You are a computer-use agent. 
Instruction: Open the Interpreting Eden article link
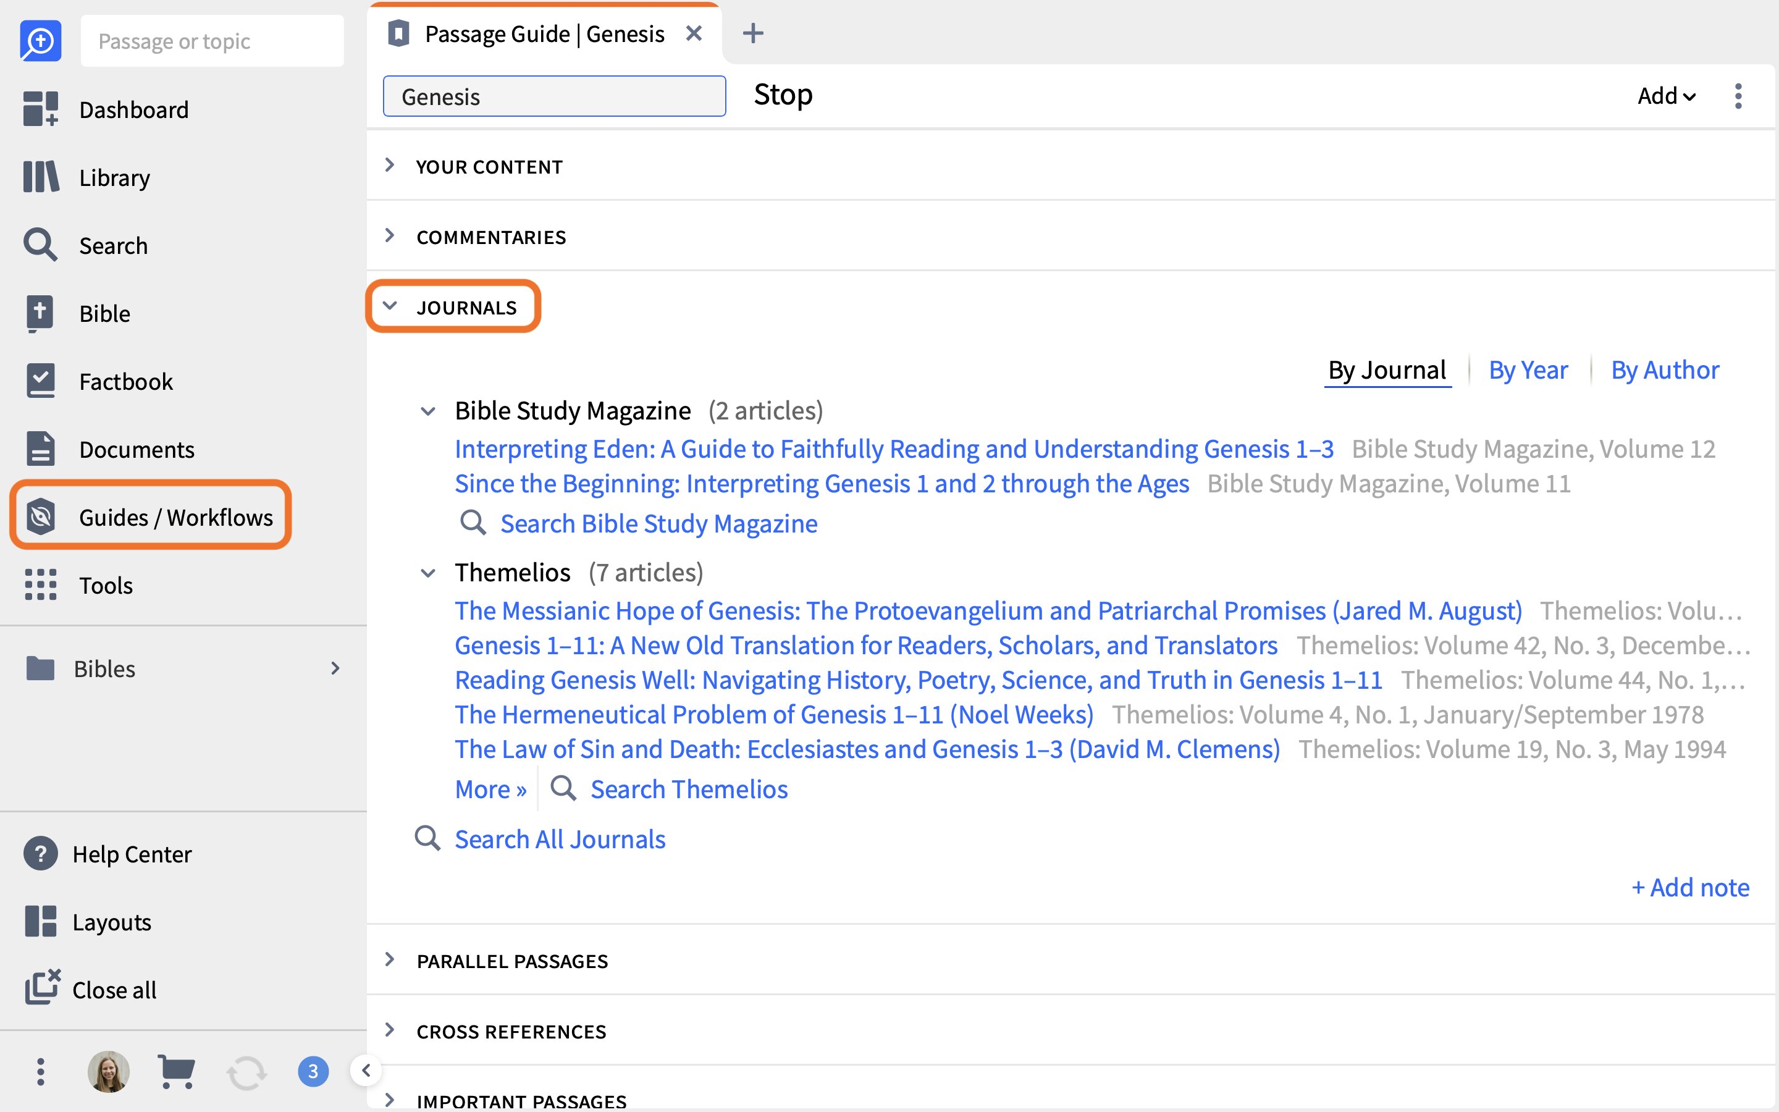coord(894,449)
